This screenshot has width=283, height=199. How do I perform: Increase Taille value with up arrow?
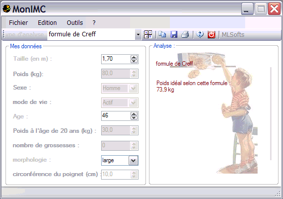tap(134, 57)
